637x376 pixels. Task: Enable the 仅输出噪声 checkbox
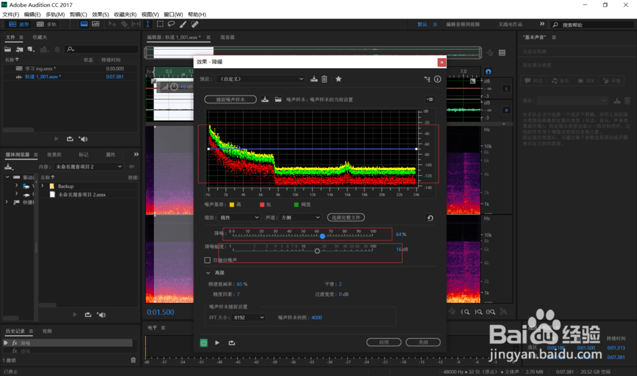(x=208, y=260)
